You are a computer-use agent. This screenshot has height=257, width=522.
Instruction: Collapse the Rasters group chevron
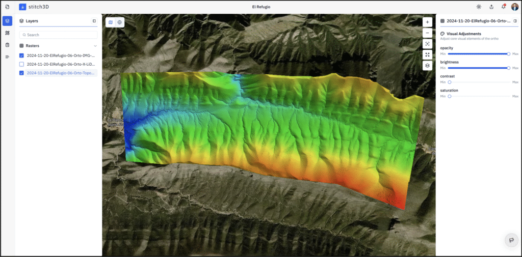tap(95, 46)
